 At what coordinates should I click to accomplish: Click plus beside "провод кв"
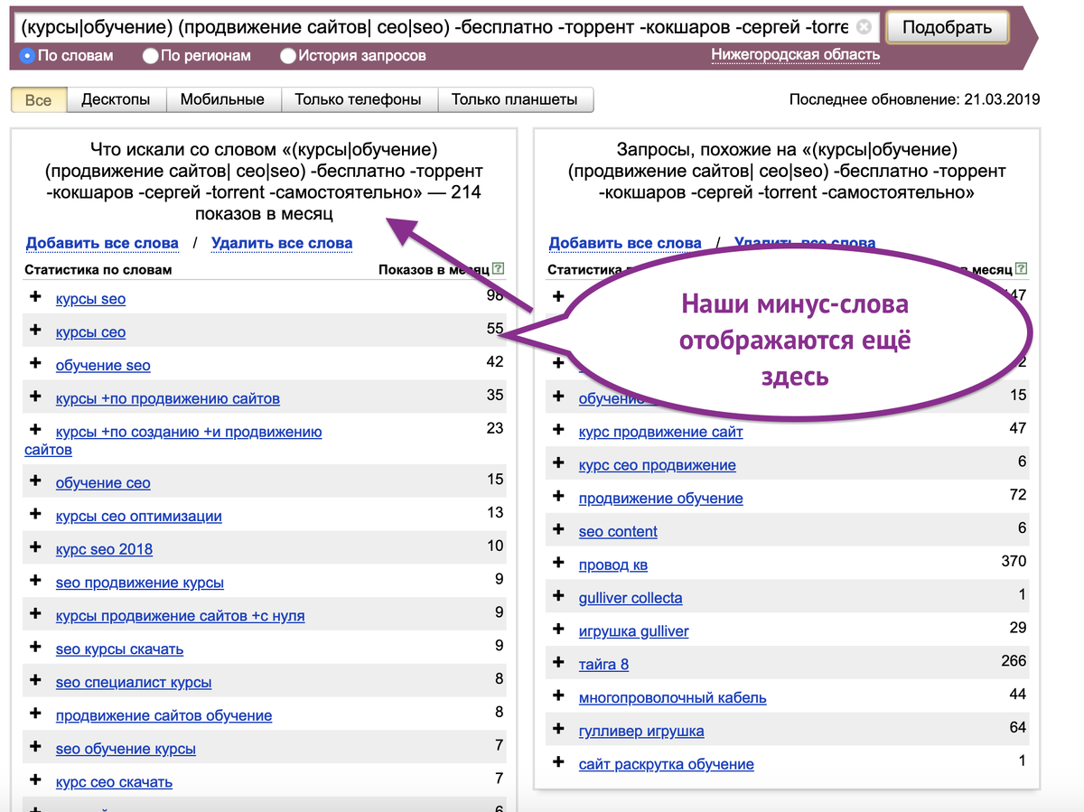[558, 563]
